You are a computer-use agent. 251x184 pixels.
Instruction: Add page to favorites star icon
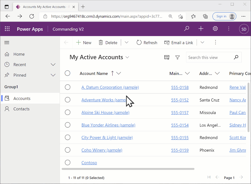(180, 16)
